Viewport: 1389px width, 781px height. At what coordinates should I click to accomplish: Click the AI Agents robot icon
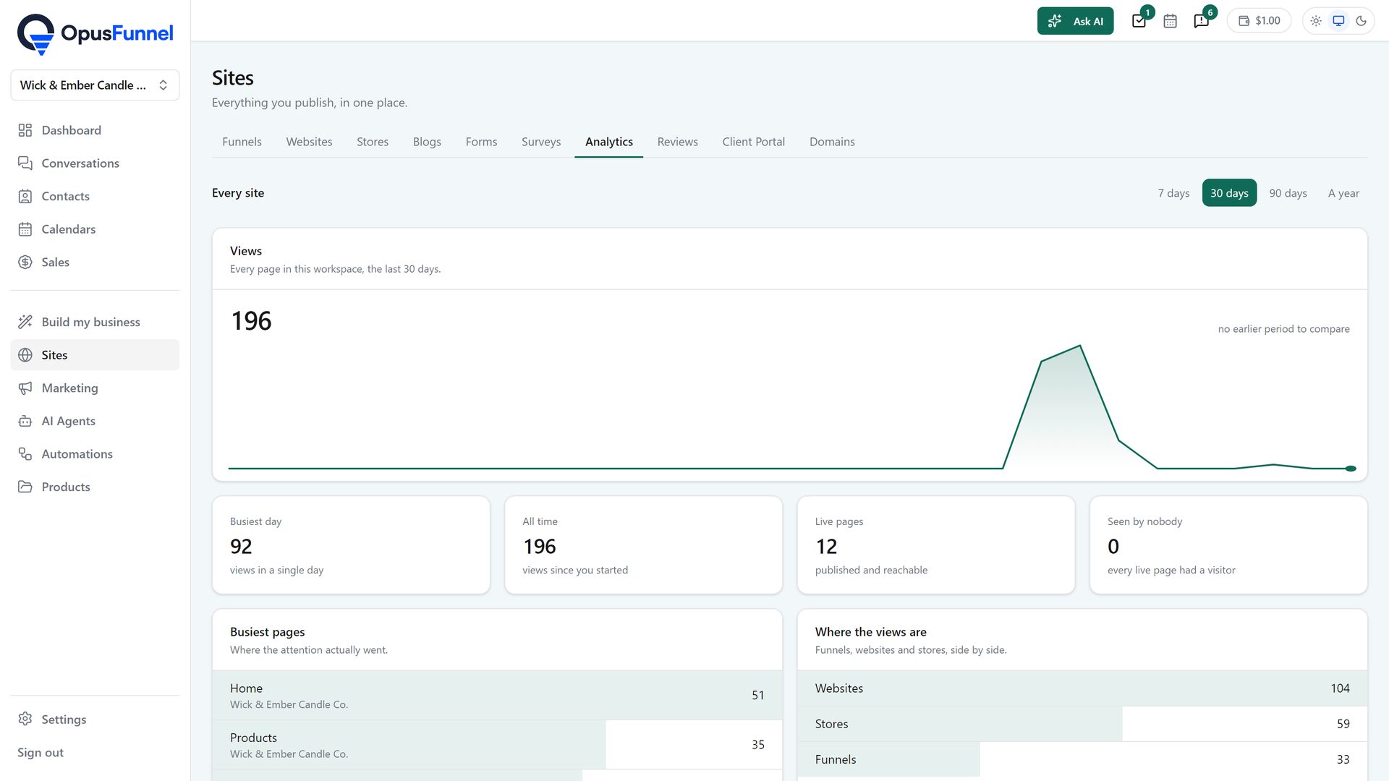point(25,421)
